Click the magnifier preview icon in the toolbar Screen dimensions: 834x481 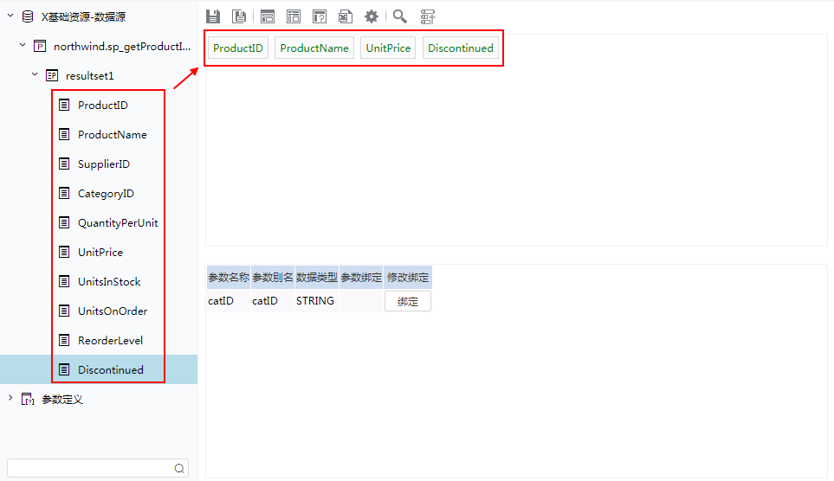pos(400,16)
